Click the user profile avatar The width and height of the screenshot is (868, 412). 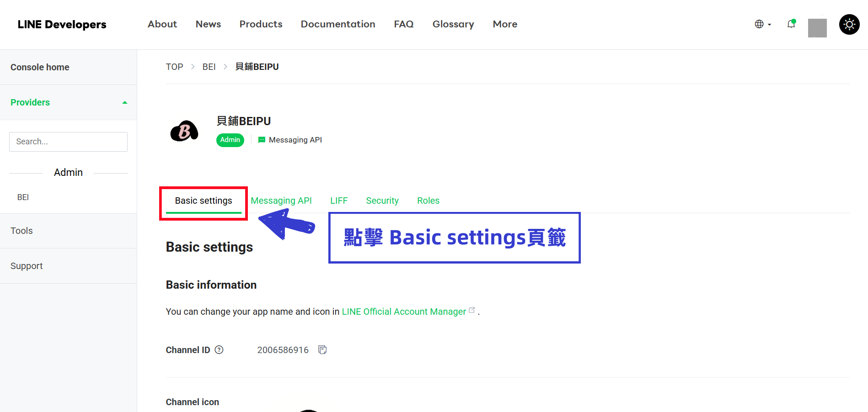click(817, 28)
